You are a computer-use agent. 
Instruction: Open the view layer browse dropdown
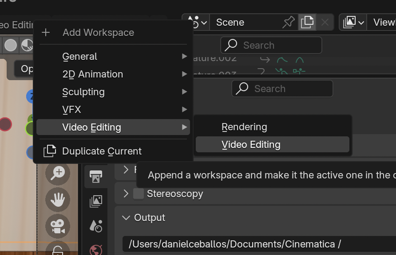point(353,22)
